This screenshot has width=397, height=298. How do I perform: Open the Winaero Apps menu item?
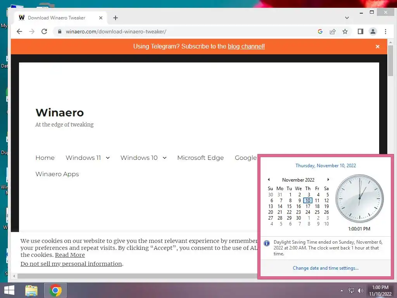pyautogui.click(x=57, y=174)
